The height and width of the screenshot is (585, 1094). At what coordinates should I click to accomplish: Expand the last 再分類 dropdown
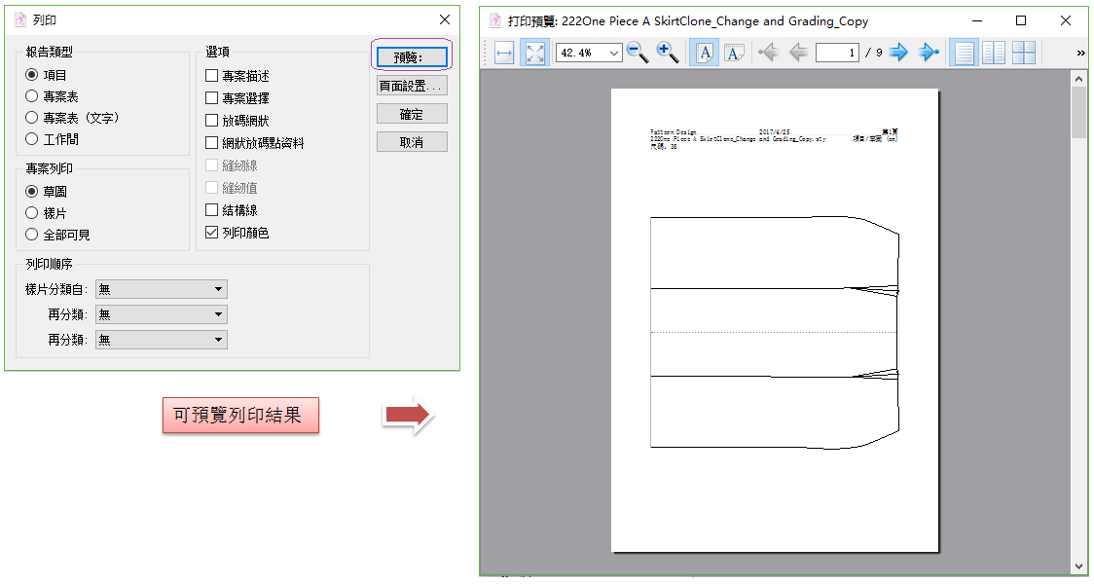pyautogui.click(x=161, y=340)
